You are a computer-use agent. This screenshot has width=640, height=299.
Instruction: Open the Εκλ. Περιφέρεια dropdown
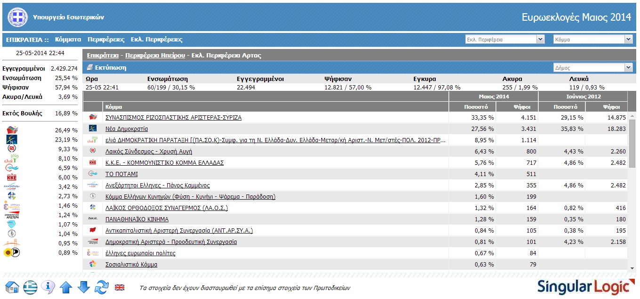tap(504, 40)
